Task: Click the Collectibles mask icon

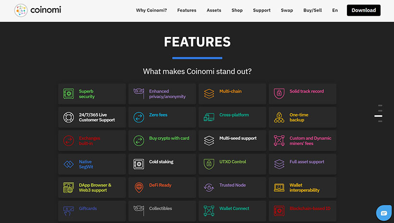Action: tap(139, 211)
